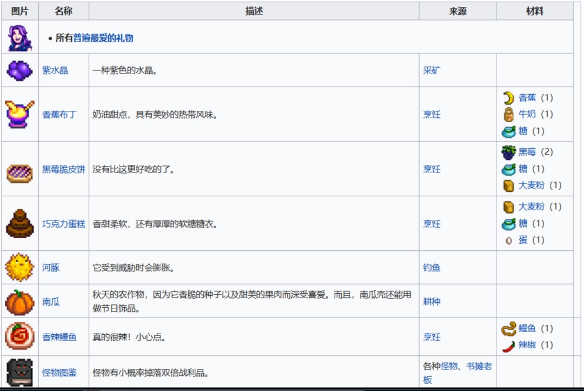The image size is (584, 391).
Task: Open the 香辣鳗鱼 item link
Action: coord(59,336)
